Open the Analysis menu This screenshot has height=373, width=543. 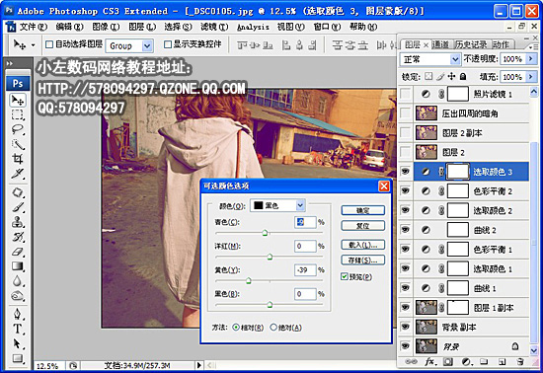[253, 27]
